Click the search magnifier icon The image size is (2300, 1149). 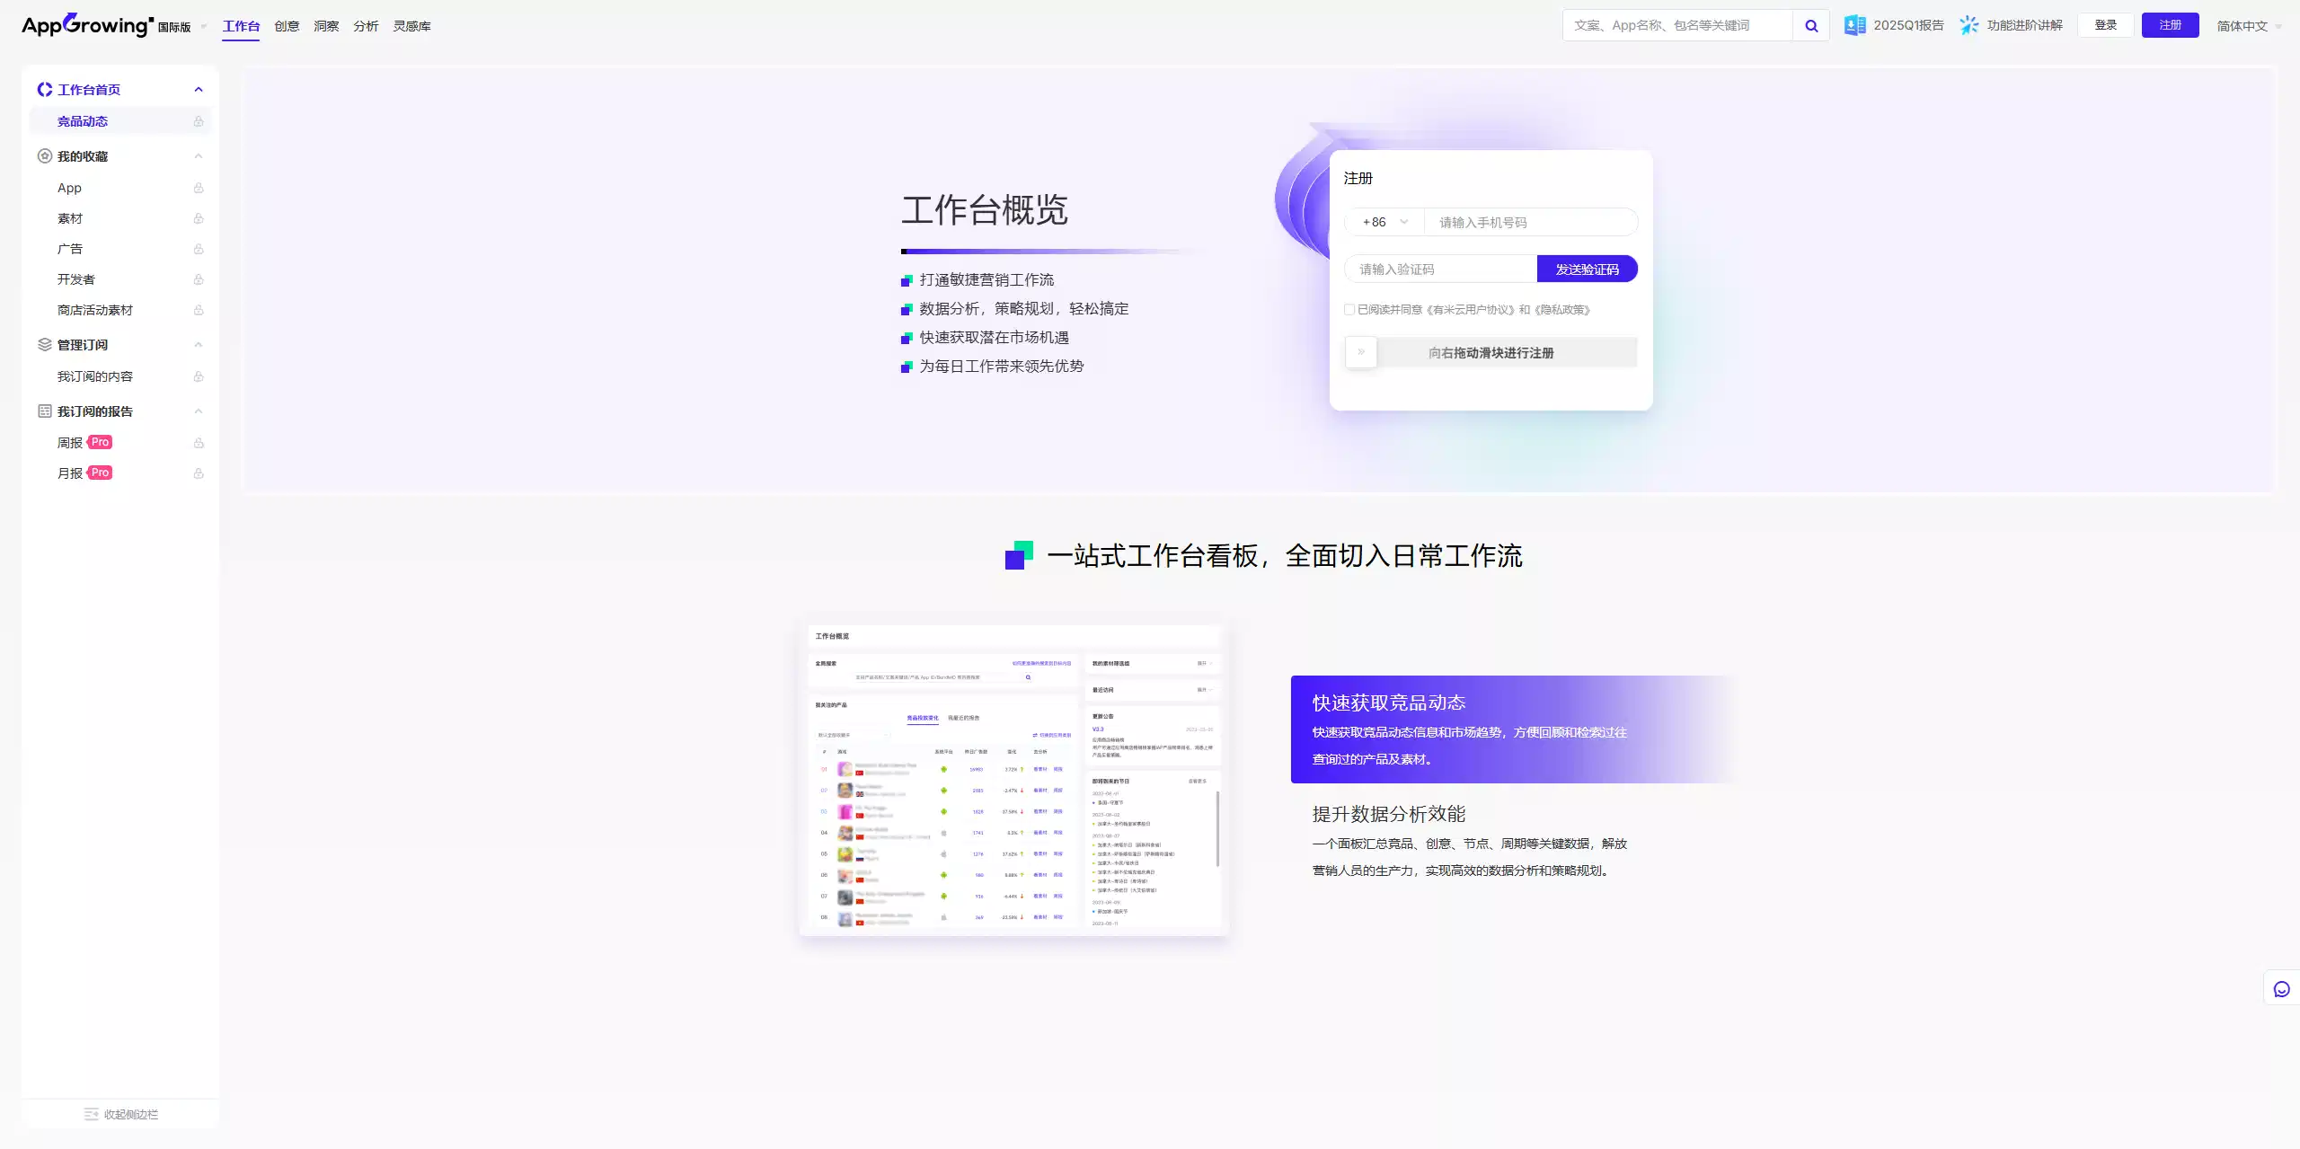click(x=1810, y=24)
